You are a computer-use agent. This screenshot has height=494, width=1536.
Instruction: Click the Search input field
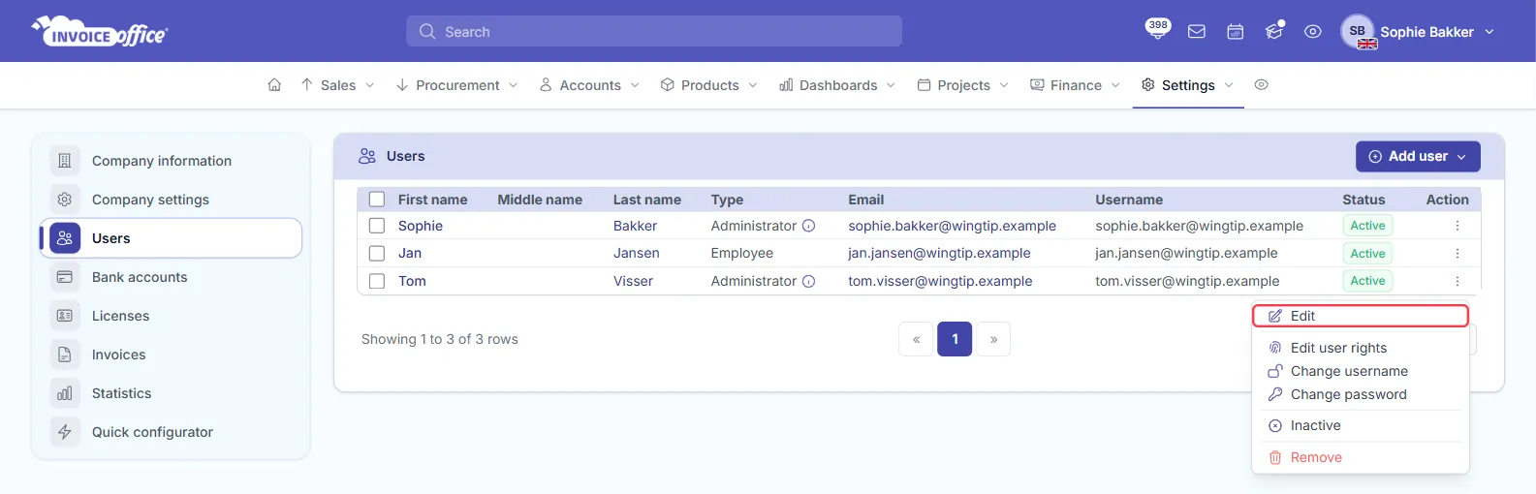click(654, 31)
